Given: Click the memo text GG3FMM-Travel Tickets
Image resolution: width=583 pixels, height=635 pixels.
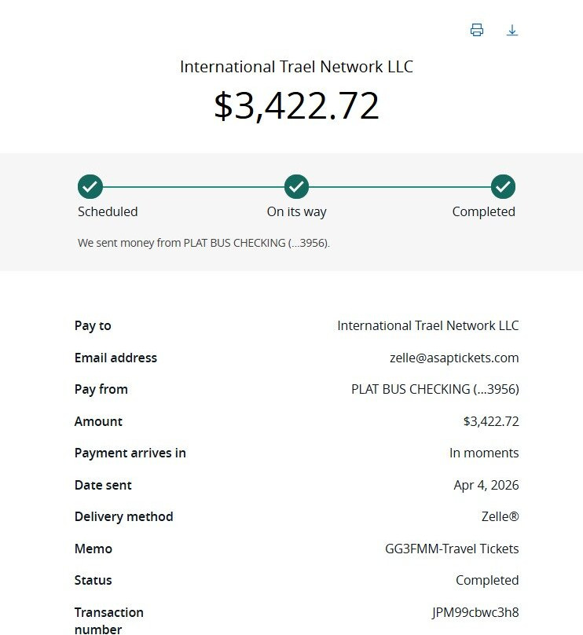Looking at the screenshot, I should coord(451,549).
